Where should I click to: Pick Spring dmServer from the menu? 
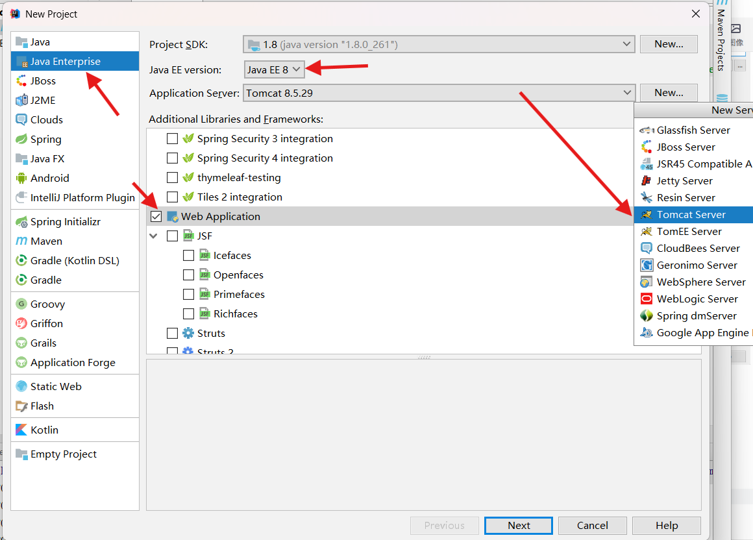point(693,316)
